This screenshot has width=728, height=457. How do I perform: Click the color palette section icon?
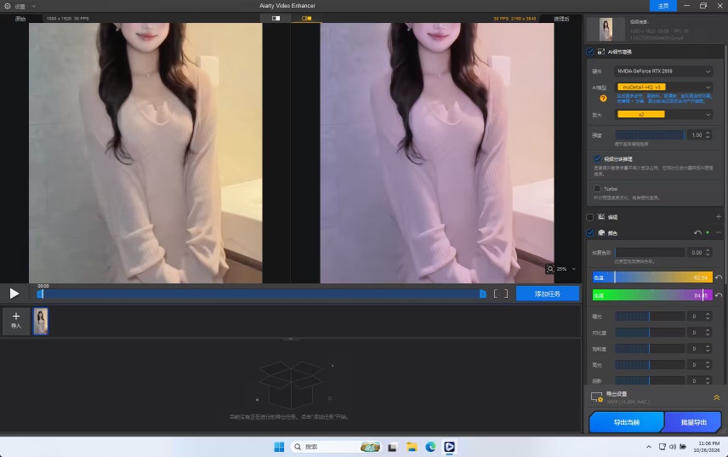point(601,232)
